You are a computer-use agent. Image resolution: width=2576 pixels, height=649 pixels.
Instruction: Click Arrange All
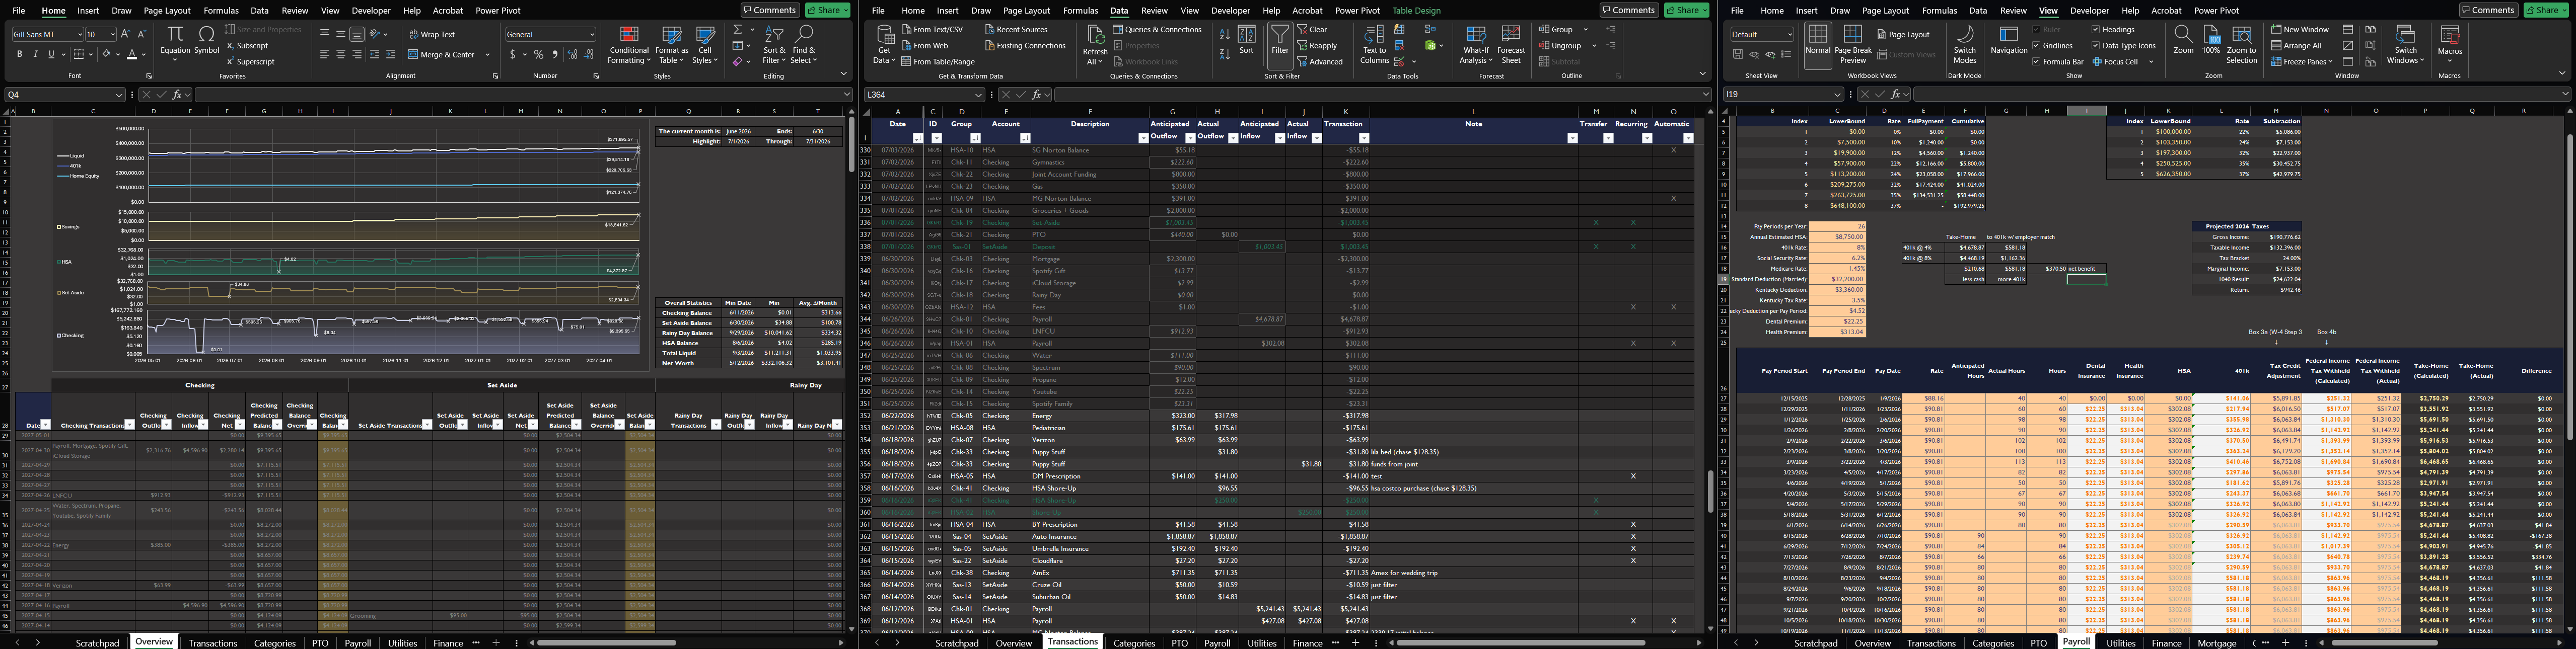coord(2296,46)
